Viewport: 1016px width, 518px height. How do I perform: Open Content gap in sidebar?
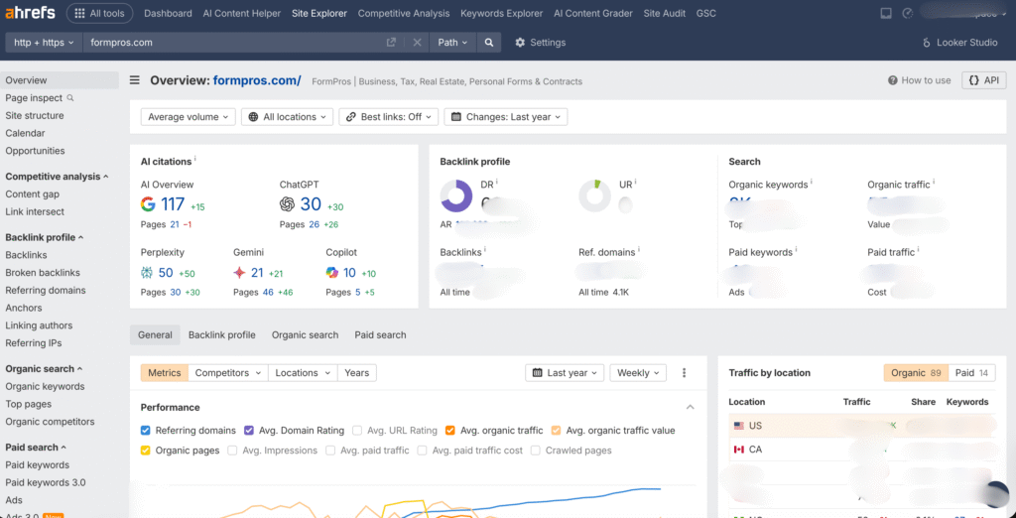coord(33,194)
